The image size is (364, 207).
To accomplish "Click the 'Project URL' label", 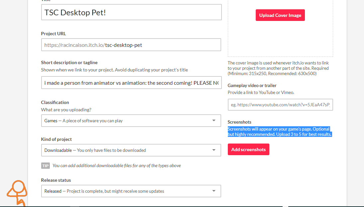I will click(53, 34).
